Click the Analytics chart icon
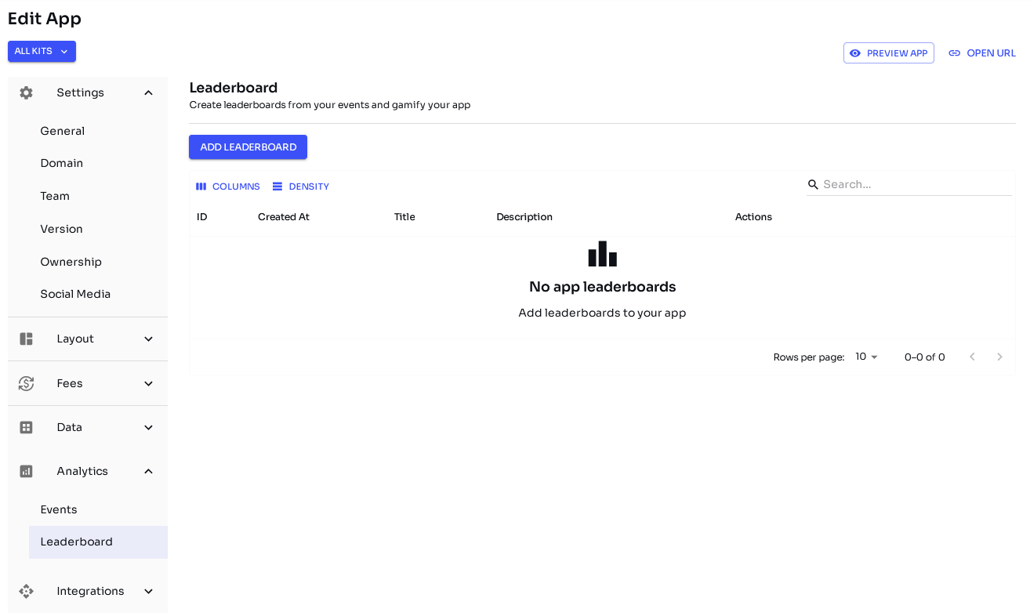 click(x=26, y=471)
